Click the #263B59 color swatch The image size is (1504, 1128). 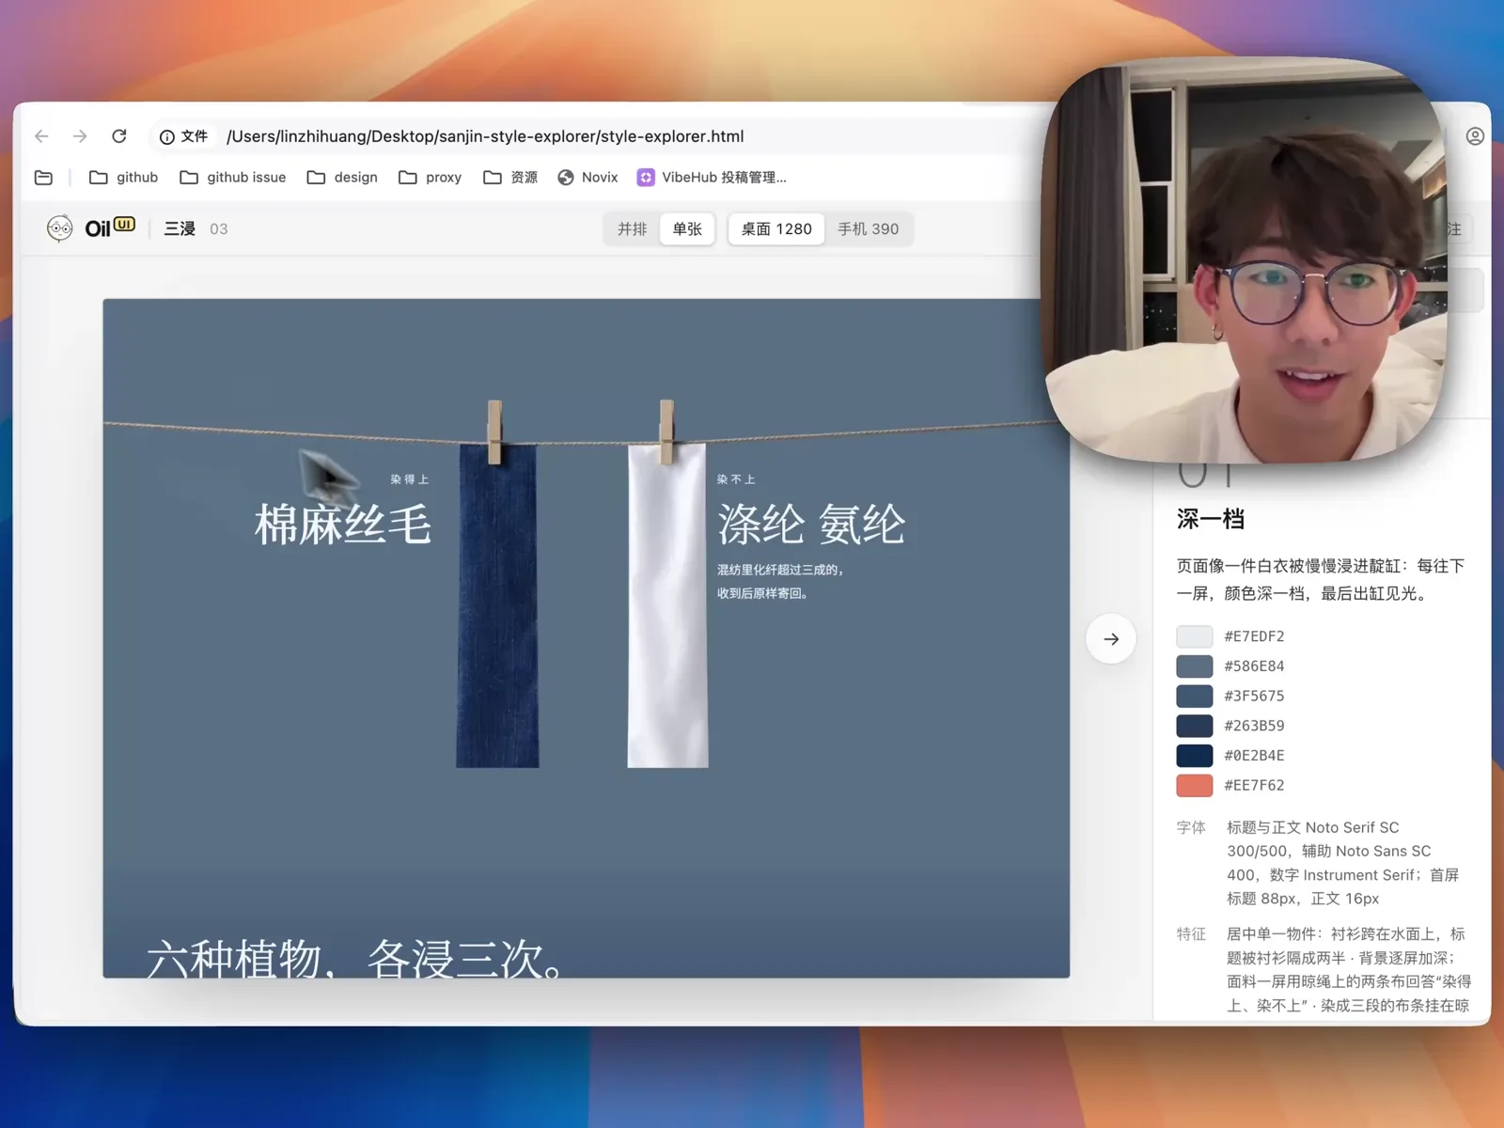tap(1195, 726)
